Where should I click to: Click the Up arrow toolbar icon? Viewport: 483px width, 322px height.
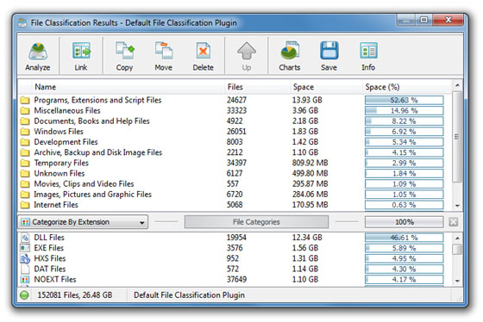click(247, 51)
